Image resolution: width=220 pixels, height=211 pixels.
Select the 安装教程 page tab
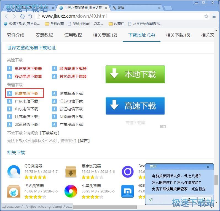(44, 35)
